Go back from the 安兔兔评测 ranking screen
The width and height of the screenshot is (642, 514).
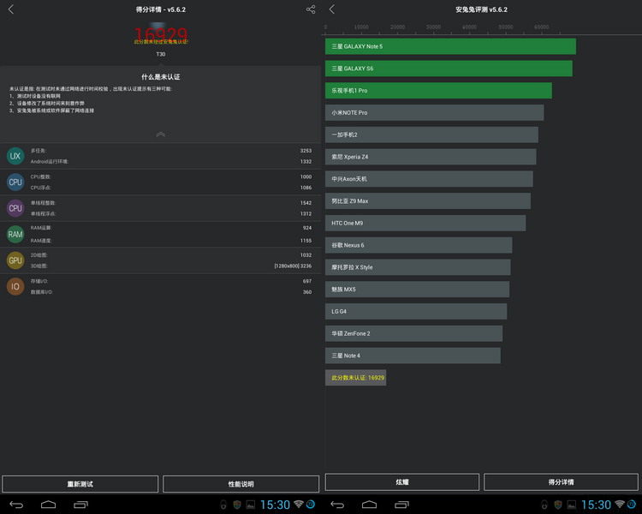tap(332, 9)
